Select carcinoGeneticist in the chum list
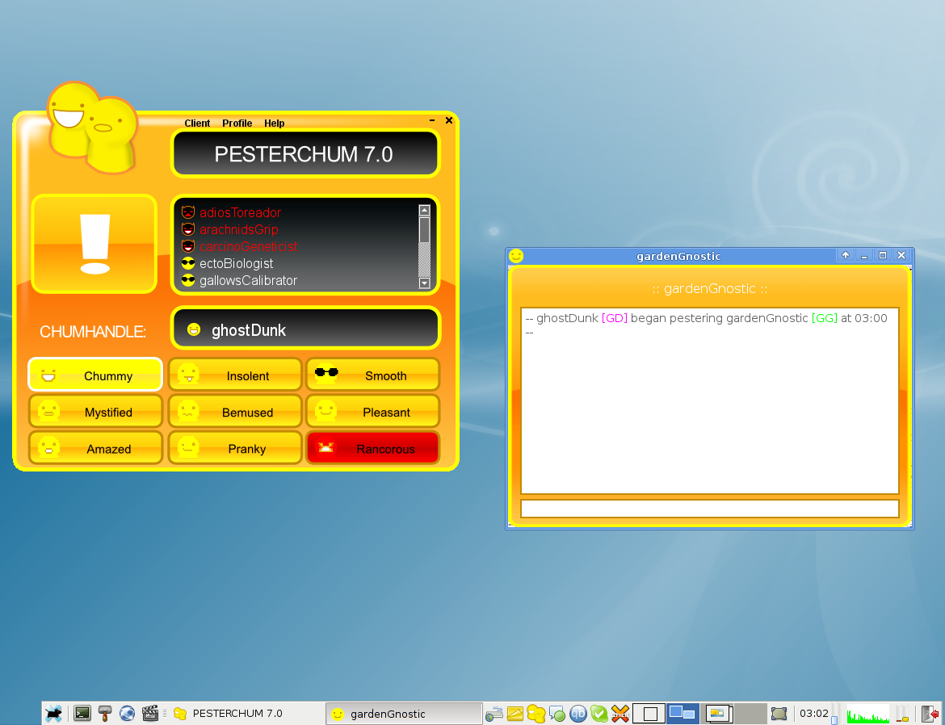 click(x=249, y=247)
